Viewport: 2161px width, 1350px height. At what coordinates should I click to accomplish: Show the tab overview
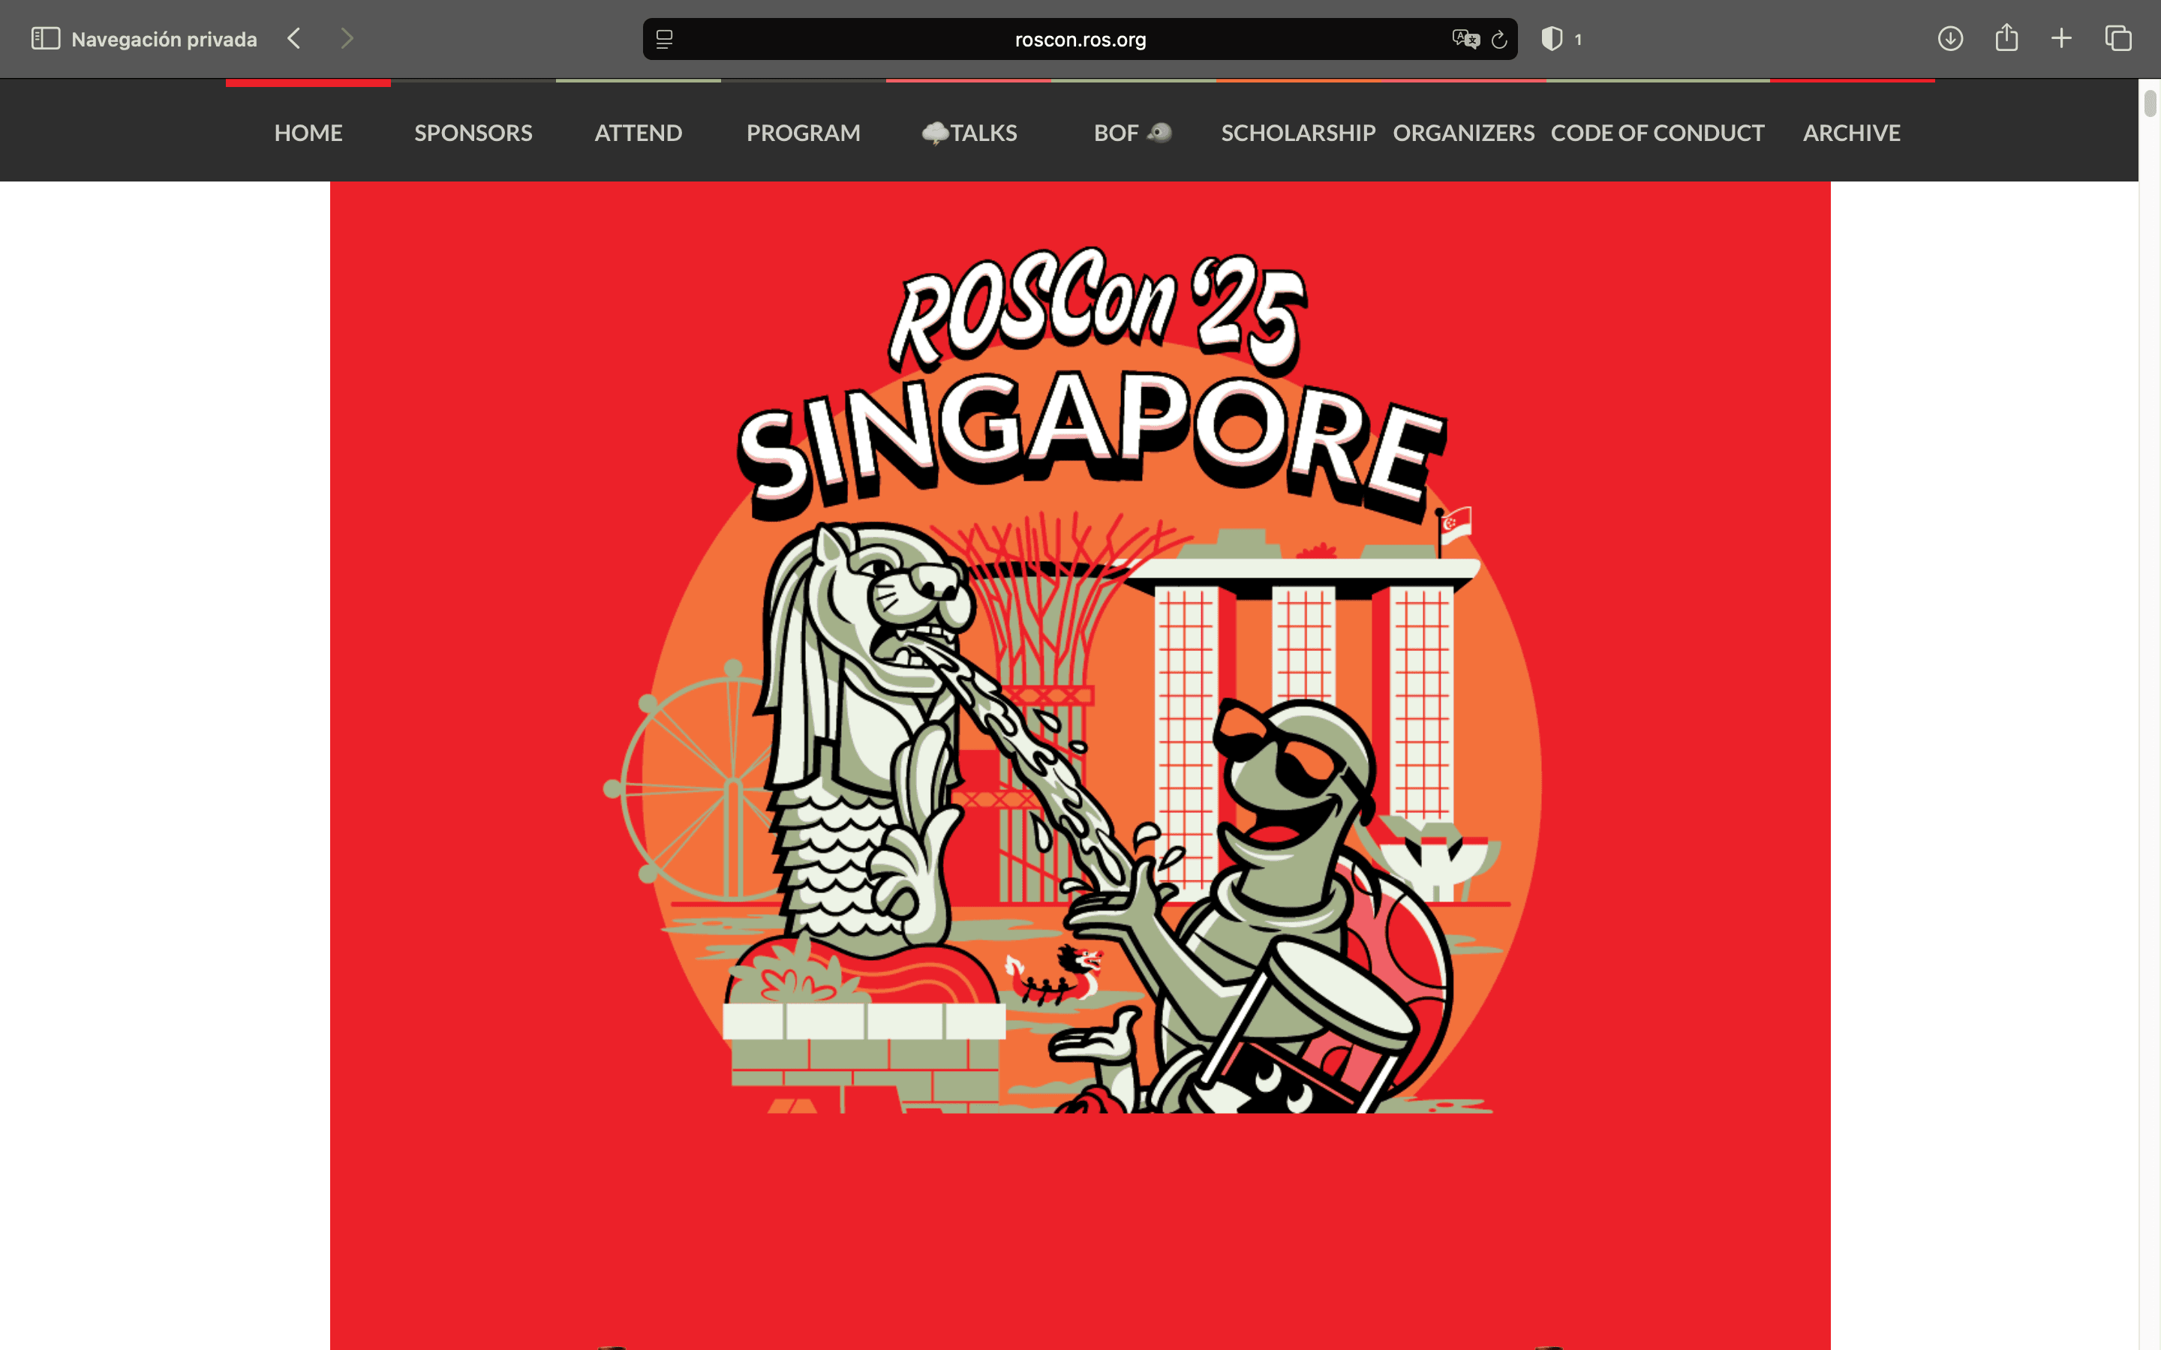coord(2118,38)
